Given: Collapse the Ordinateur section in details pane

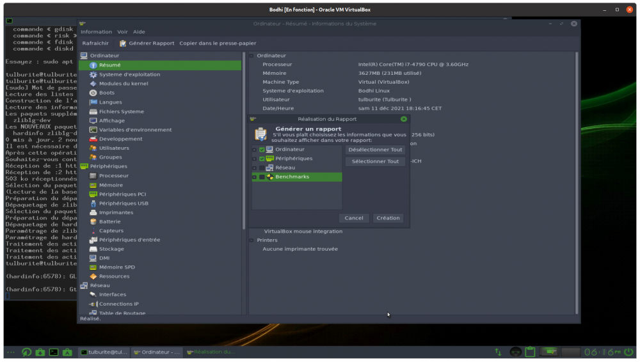Looking at the screenshot, I should point(252,56).
